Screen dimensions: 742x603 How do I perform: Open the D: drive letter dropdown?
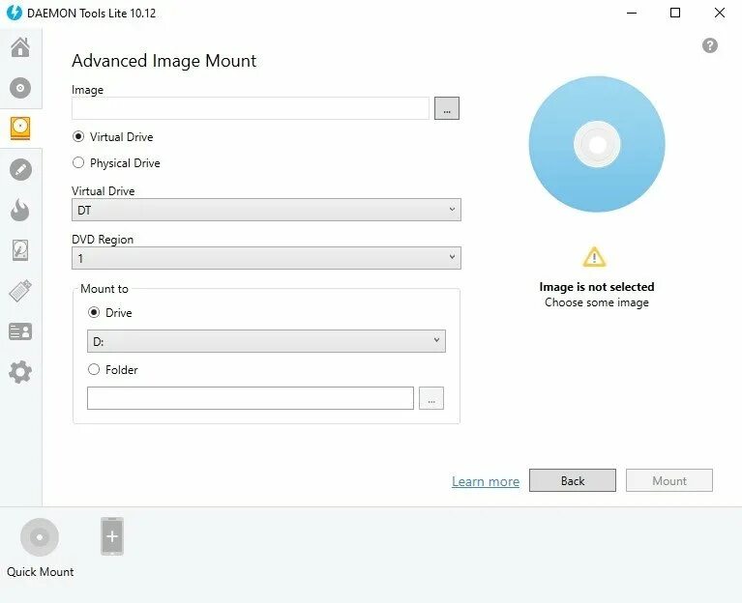(266, 341)
